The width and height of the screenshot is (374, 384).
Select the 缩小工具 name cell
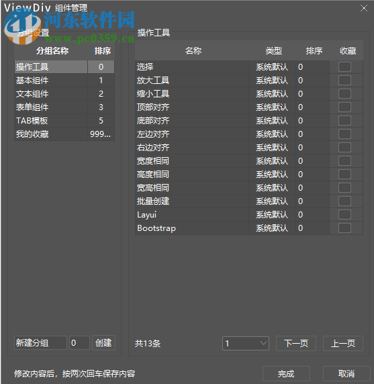[192, 94]
